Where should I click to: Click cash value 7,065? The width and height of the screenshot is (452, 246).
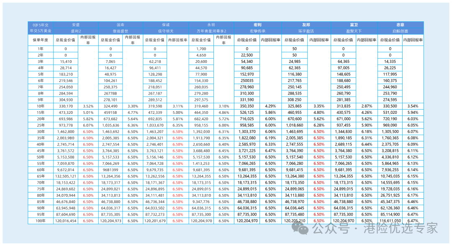110,61
